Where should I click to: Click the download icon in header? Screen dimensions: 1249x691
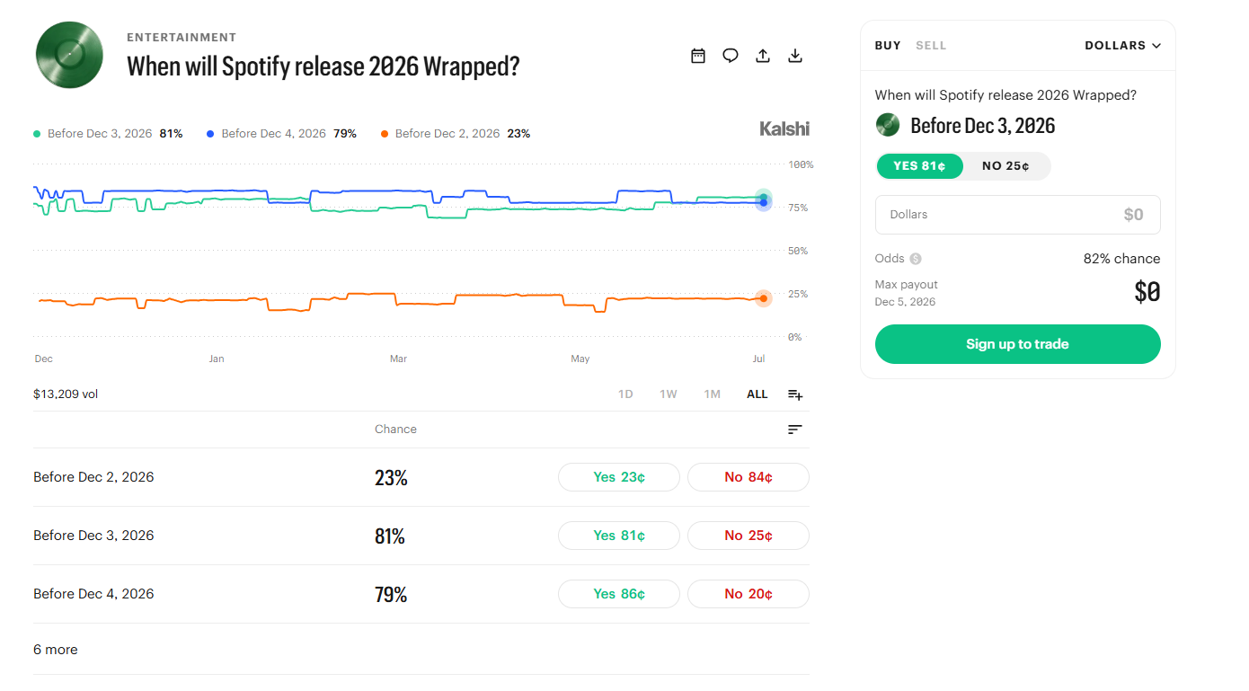pos(795,56)
